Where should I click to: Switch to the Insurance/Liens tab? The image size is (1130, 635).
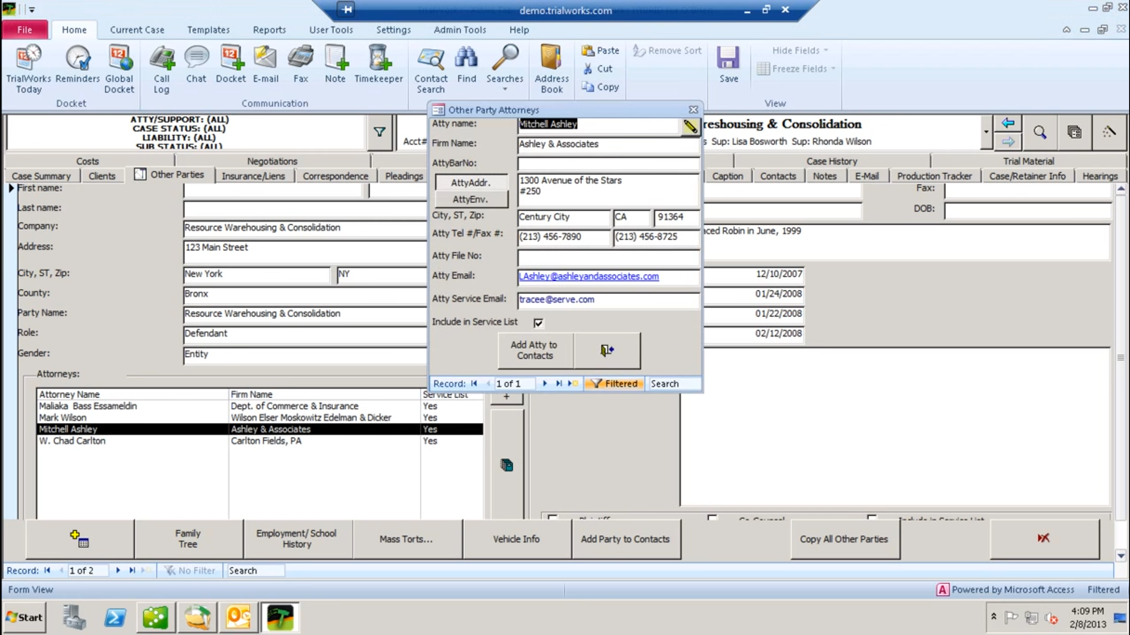pyautogui.click(x=253, y=176)
